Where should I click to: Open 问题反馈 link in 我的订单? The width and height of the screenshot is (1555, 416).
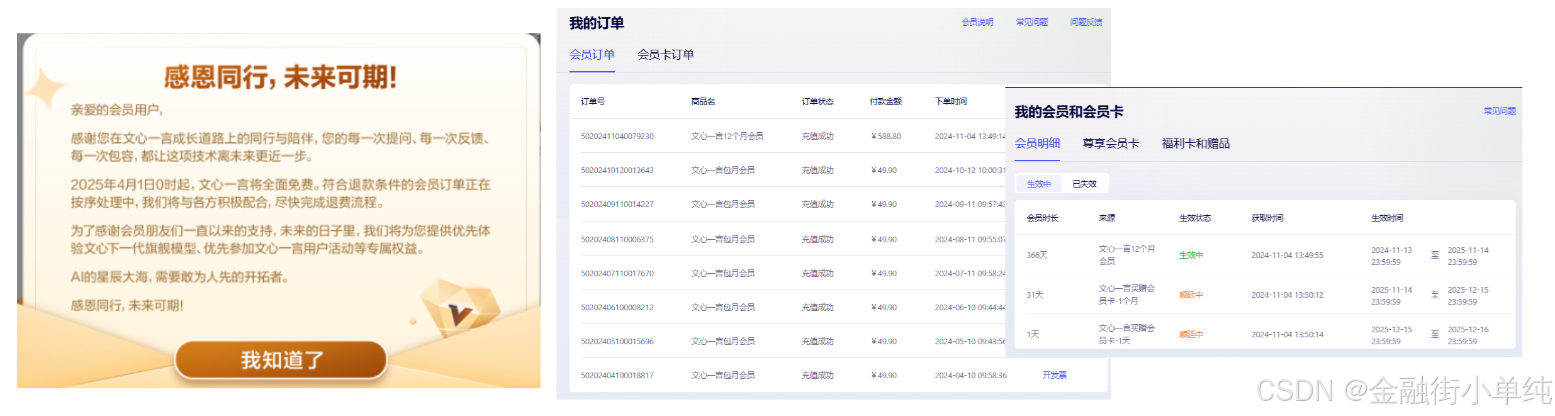click(x=1086, y=22)
